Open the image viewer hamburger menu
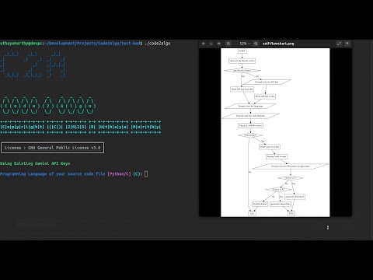The width and height of the screenshot is (373, 280). click(x=347, y=44)
